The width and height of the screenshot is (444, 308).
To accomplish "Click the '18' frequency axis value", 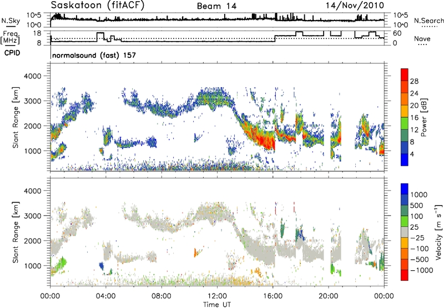I will [37, 33].
